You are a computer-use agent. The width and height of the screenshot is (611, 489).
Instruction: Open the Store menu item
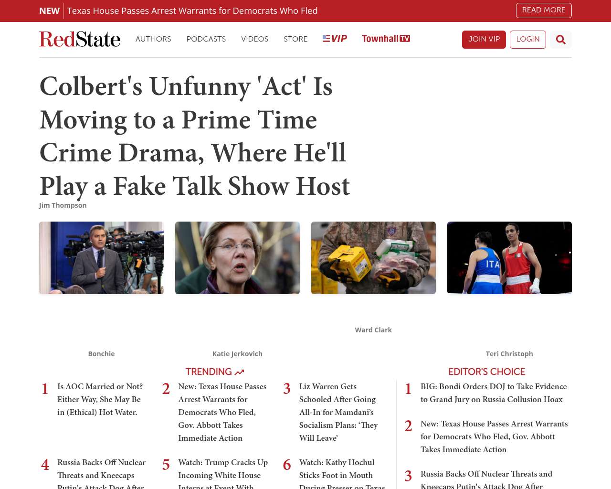[295, 39]
